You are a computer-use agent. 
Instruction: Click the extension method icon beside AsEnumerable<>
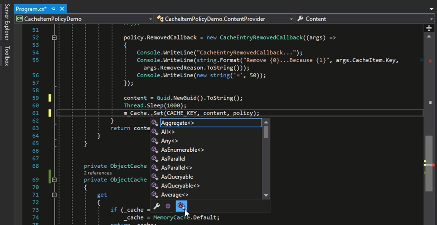pyautogui.click(x=155, y=150)
